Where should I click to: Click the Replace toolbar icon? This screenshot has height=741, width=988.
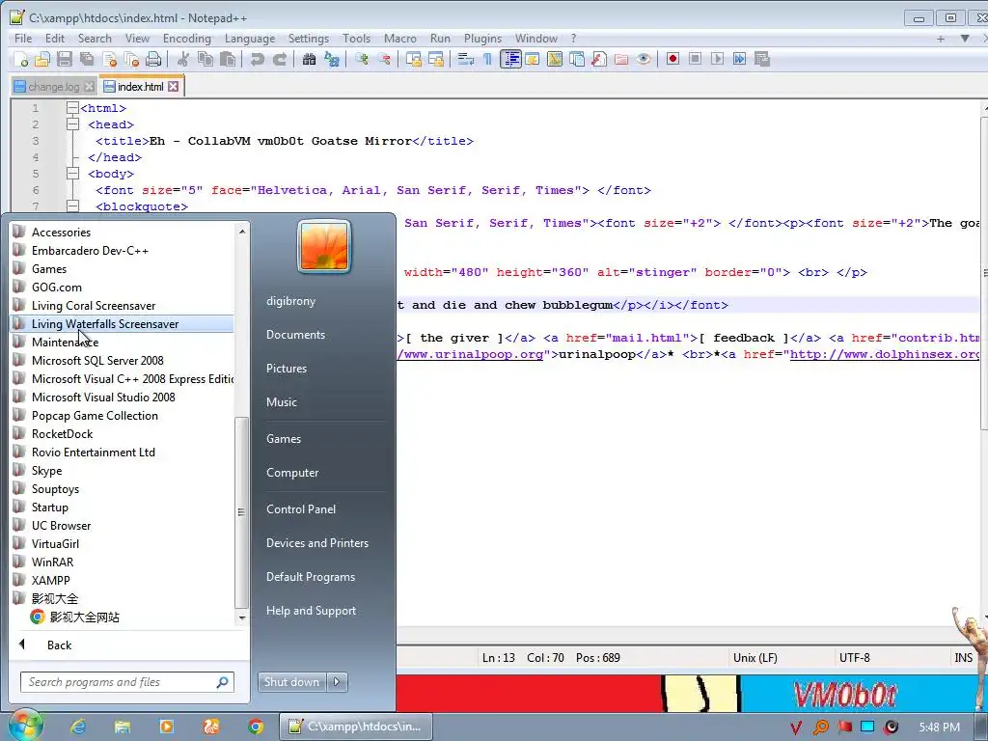click(332, 59)
